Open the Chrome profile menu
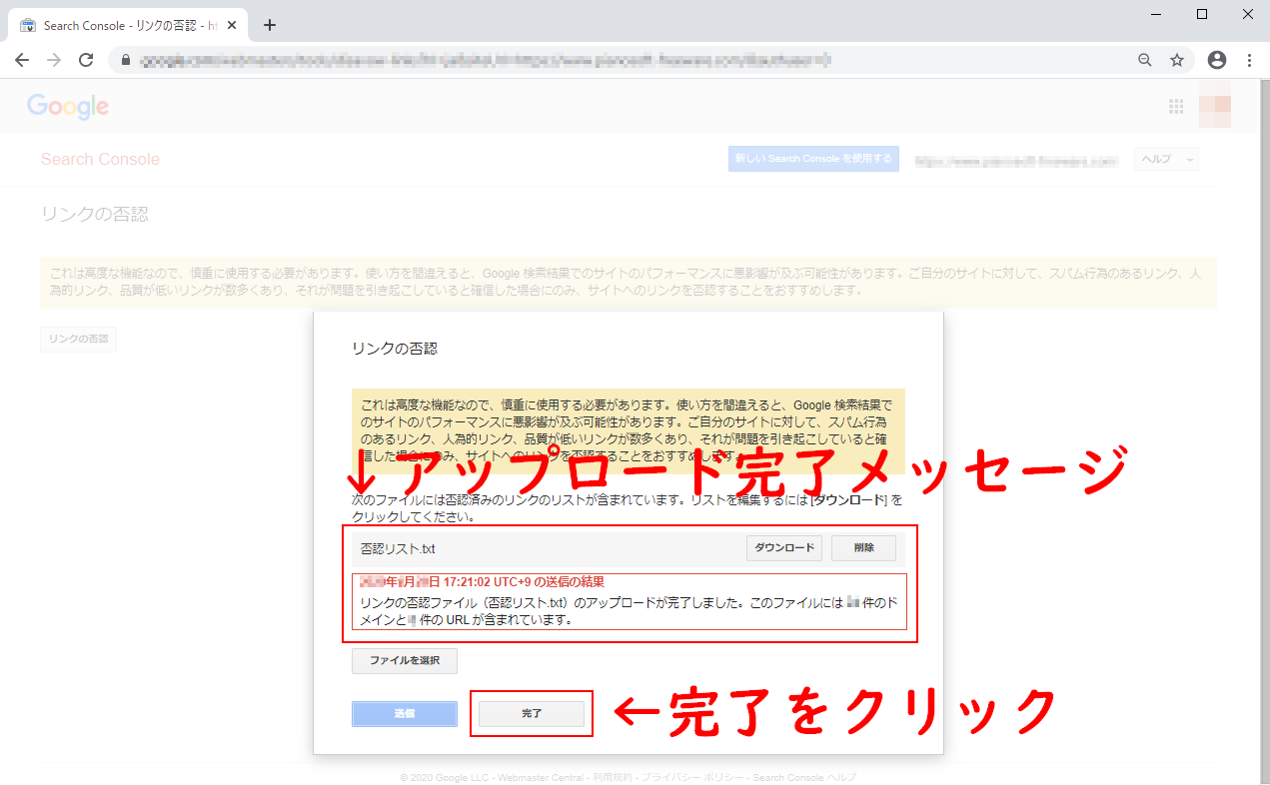Screen dimensions: 1270x785 click(x=1217, y=60)
